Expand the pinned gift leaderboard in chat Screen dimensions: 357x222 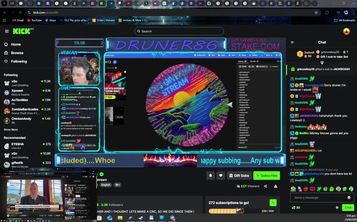point(322,62)
